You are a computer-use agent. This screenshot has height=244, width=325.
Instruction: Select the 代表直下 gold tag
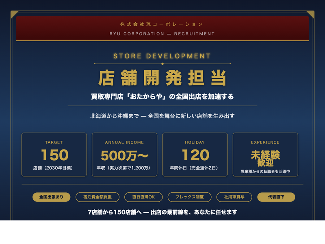coord(276,197)
